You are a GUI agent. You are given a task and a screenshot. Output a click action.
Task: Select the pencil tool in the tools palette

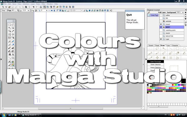coord(9,45)
